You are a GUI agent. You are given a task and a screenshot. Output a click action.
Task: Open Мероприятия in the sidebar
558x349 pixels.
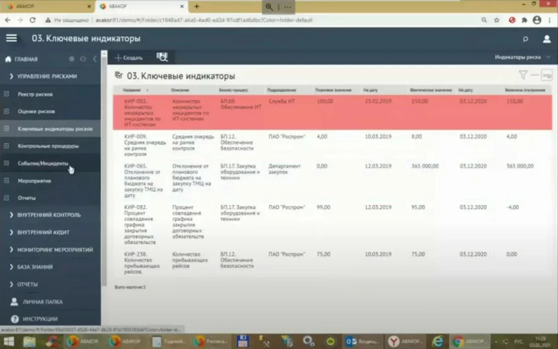pos(35,181)
